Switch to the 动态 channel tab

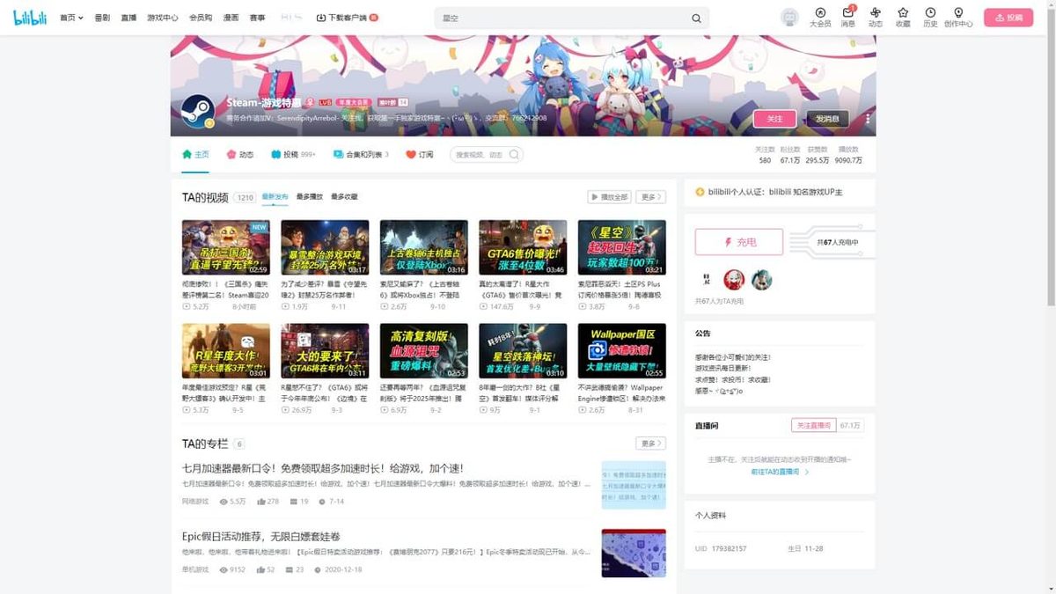pyautogui.click(x=239, y=154)
